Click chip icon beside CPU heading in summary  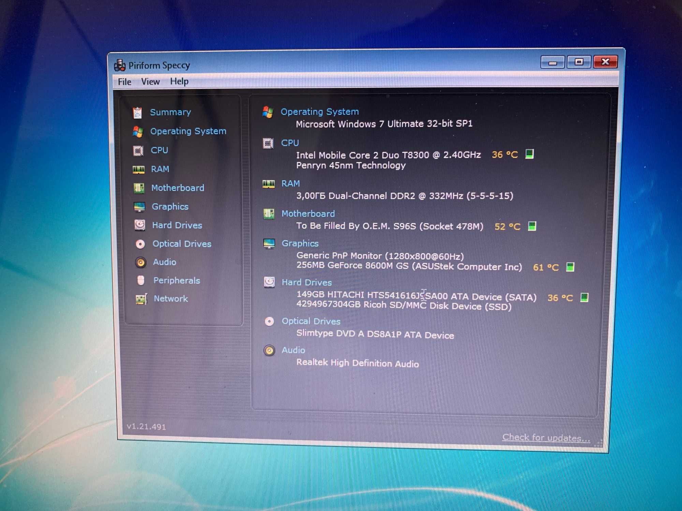coord(268,143)
